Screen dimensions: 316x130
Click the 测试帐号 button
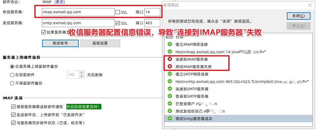[x=60, y=43]
